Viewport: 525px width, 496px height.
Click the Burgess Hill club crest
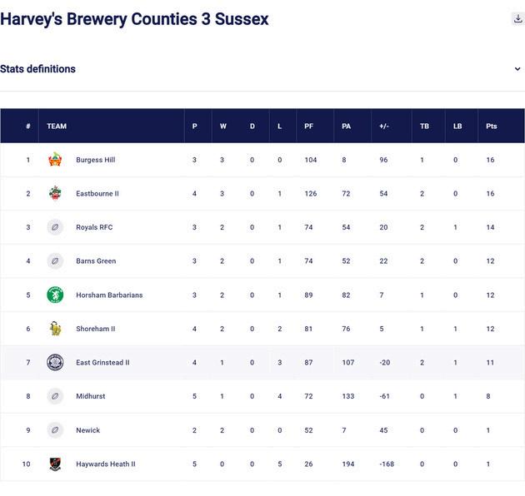point(55,160)
